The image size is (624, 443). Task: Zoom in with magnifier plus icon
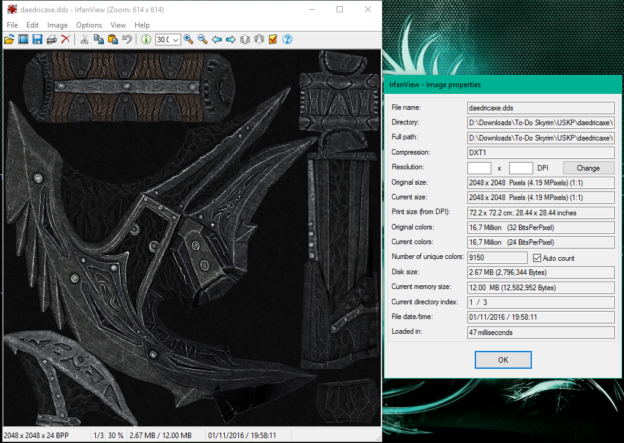click(189, 40)
